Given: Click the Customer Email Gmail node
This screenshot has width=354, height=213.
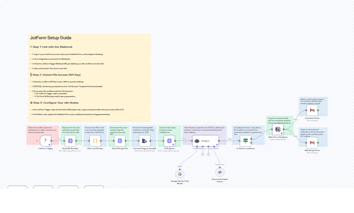Looking at the screenshot, I should click(x=312, y=110).
